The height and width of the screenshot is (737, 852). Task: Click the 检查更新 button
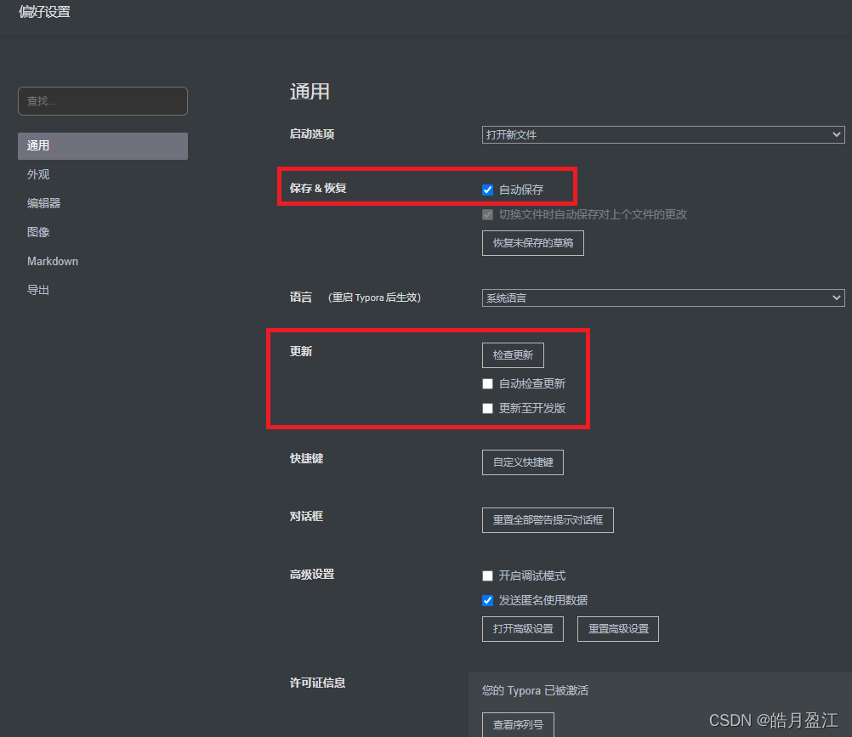click(x=513, y=355)
